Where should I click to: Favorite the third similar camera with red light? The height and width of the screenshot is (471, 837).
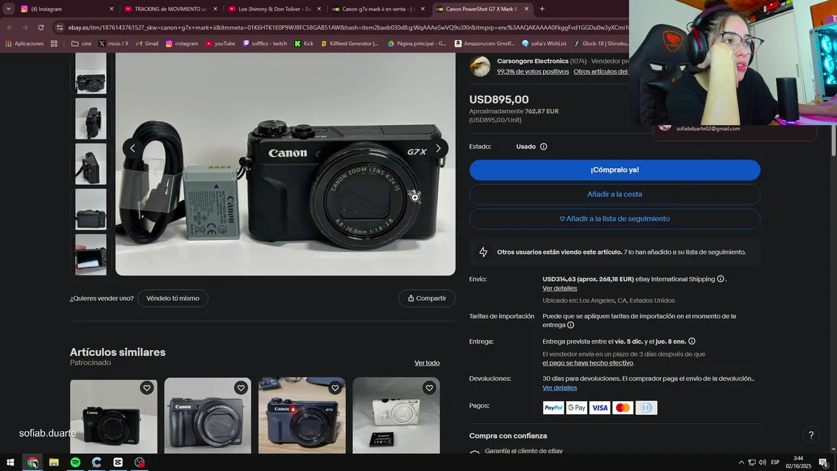pyautogui.click(x=335, y=388)
